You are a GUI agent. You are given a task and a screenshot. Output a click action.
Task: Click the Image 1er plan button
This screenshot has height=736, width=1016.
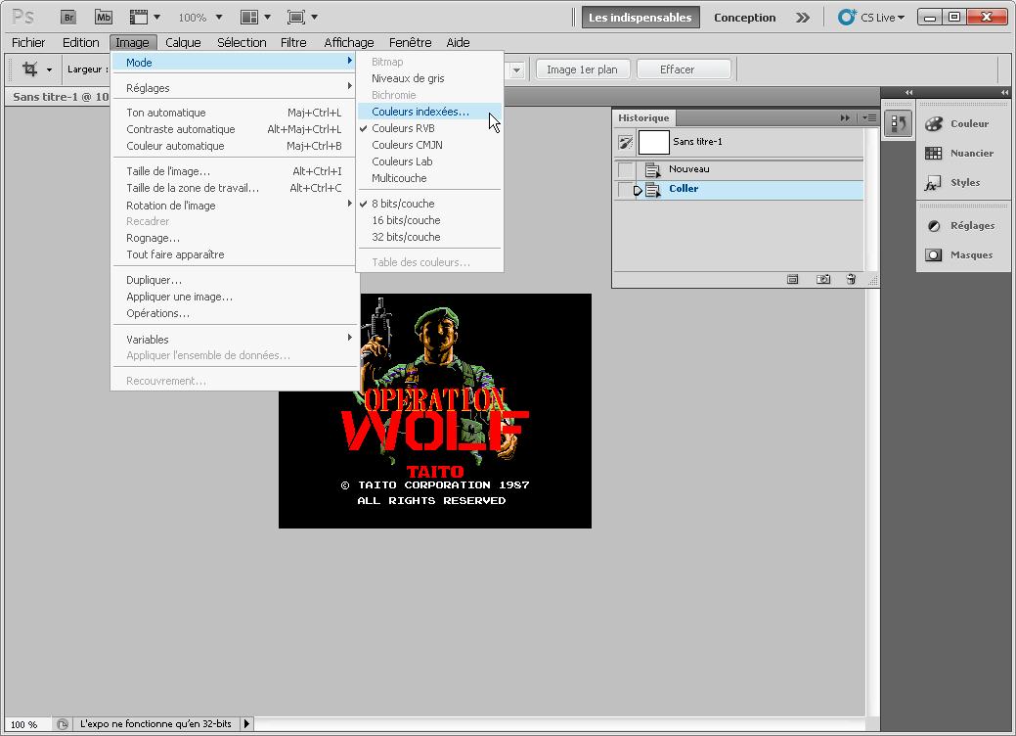tap(583, 69)
